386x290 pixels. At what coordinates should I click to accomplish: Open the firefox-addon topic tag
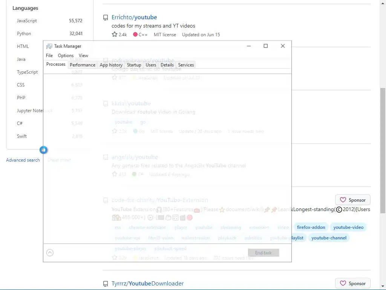point(311,227)
